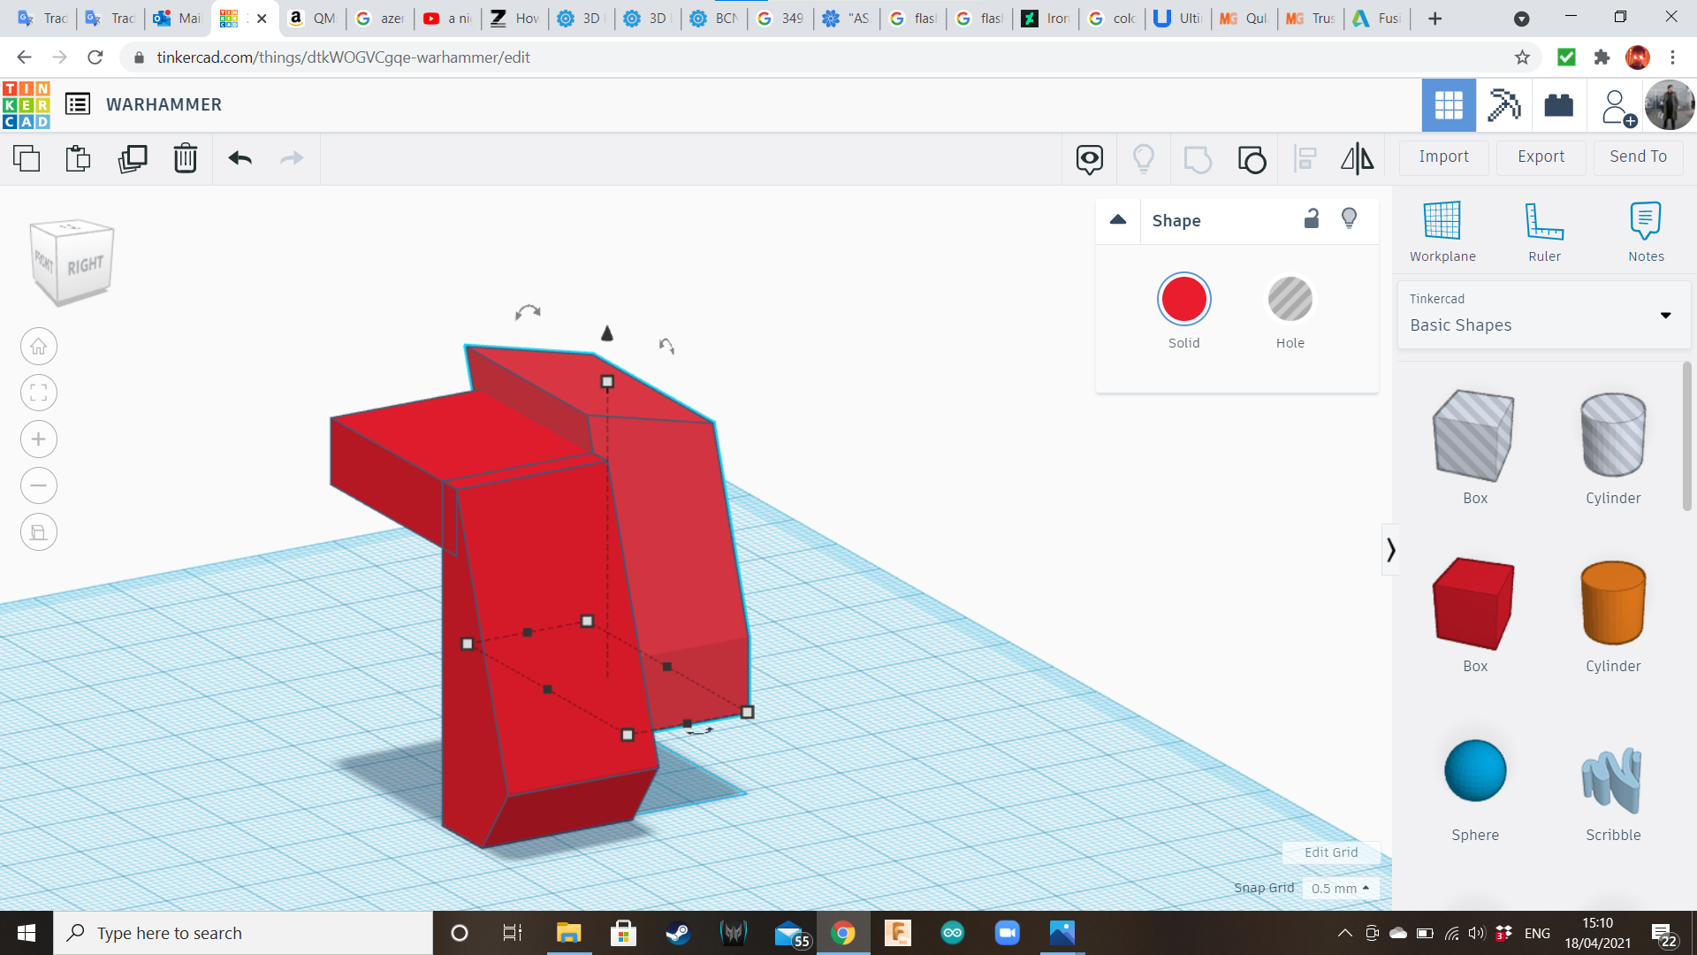Expand the Basic Shapes dropdown

pyautogui.click(x=1665, y=316)
